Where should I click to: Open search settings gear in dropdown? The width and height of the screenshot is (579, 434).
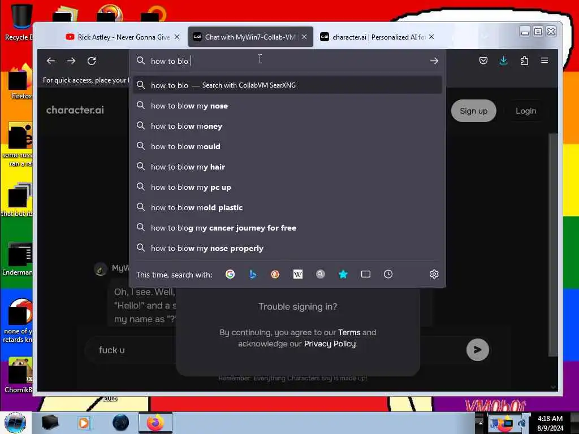434,274
